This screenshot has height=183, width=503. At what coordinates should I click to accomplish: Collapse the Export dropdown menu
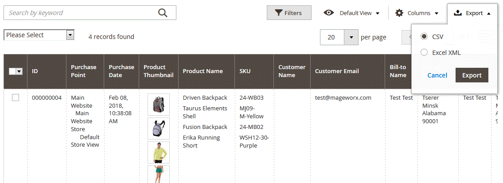[x=472, y=13]
